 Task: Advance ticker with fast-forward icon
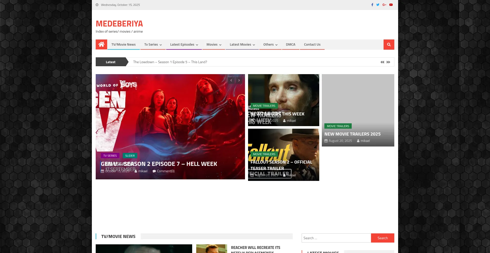[x=388, y=62]
